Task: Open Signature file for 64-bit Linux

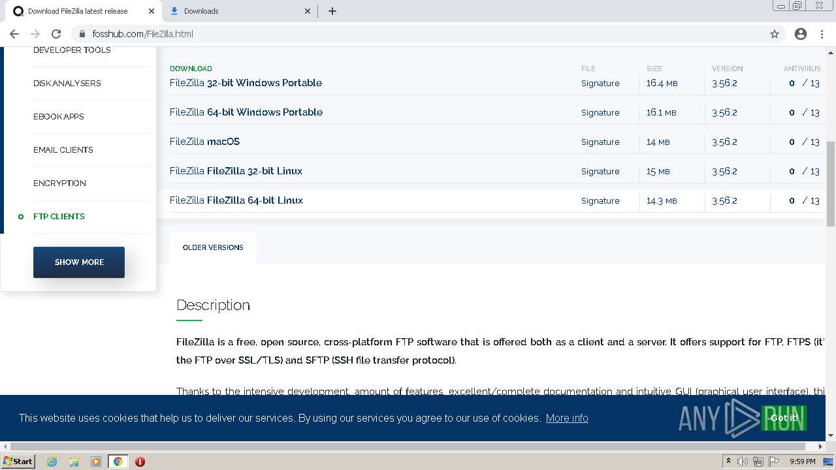Action: click(600, 200)
